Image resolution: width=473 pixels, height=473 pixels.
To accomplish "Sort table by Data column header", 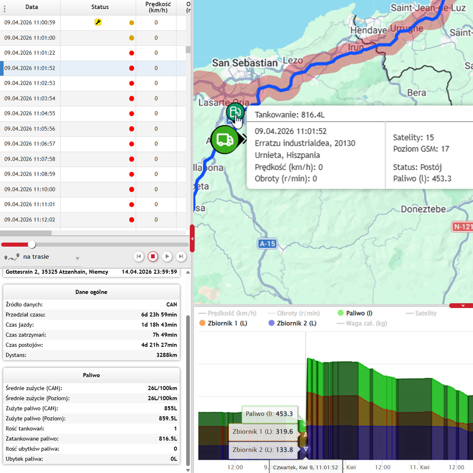I will tap(32, 7).
